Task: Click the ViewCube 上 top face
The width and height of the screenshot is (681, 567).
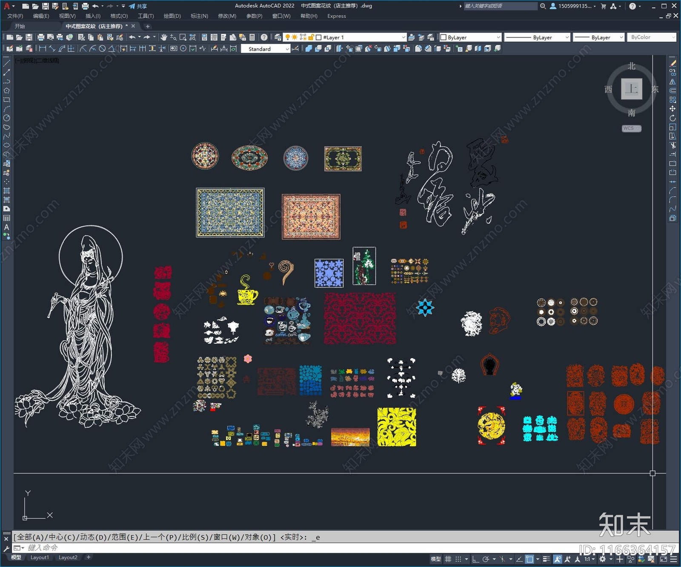Action: point(632,89)
